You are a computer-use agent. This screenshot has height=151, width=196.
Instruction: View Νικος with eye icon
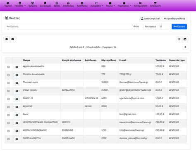click(x=17, y=115)
